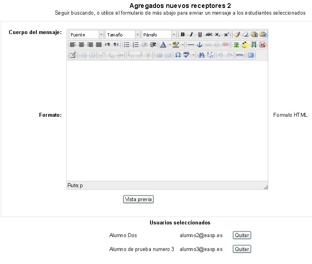
Task: Click inside the message body area
Action: [167, 119]
